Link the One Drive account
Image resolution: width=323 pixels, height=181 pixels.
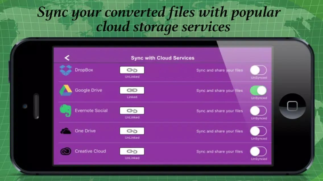tap(132, 131)
